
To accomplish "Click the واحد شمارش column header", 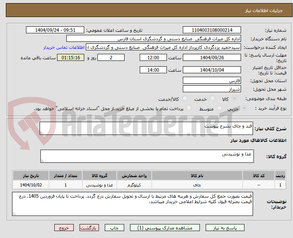I will pyautogui.click(x=134, y=176).
